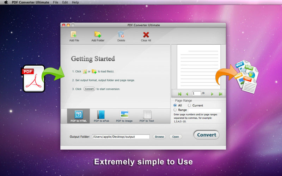The width and height of the screenshot is (282, 176).
Task: Select the PDF to HTML format
Action: coord(78,116)
